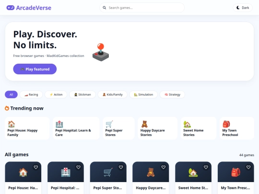Click the '44 games' count text
Screen dimensions: 259x194
(247, 155)
